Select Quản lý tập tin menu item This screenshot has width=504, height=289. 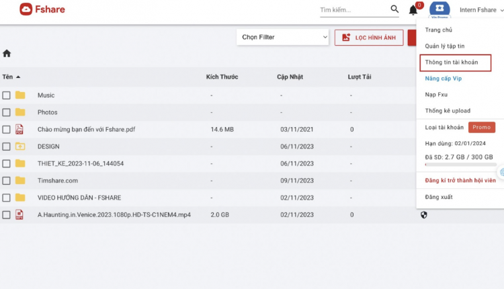click(445, 46)
